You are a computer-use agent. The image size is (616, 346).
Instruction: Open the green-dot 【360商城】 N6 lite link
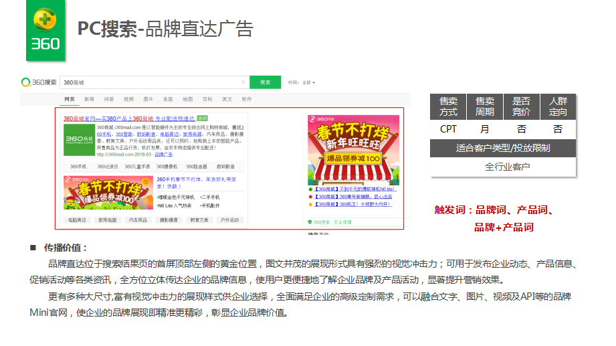[354, 189]
